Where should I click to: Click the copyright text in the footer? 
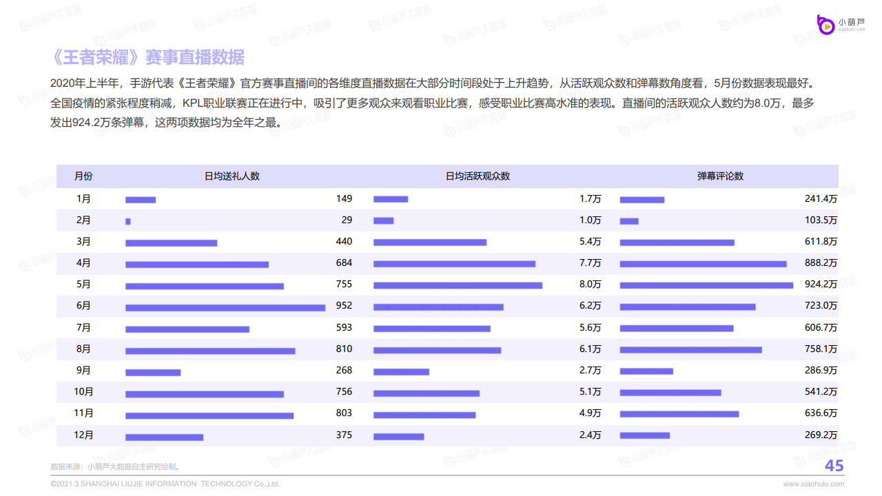coord(165,484)
